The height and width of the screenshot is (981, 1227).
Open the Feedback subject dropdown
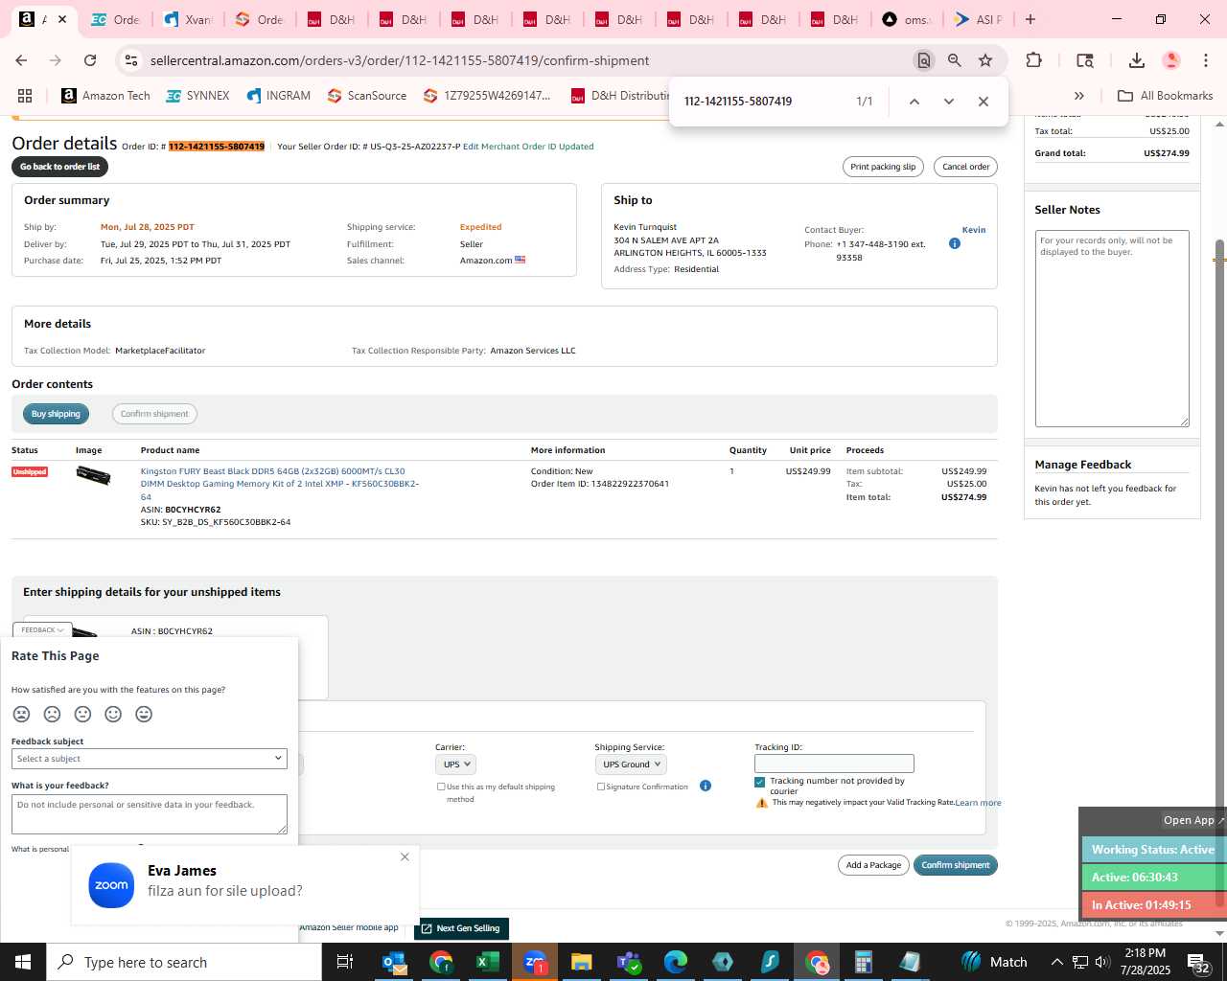point(150,758)
